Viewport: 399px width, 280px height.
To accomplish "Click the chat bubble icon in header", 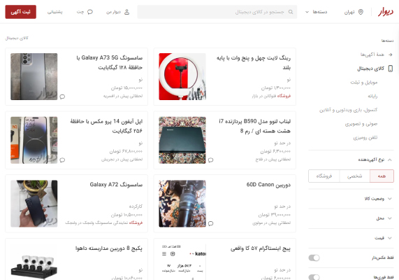I will tap(90, 12).
